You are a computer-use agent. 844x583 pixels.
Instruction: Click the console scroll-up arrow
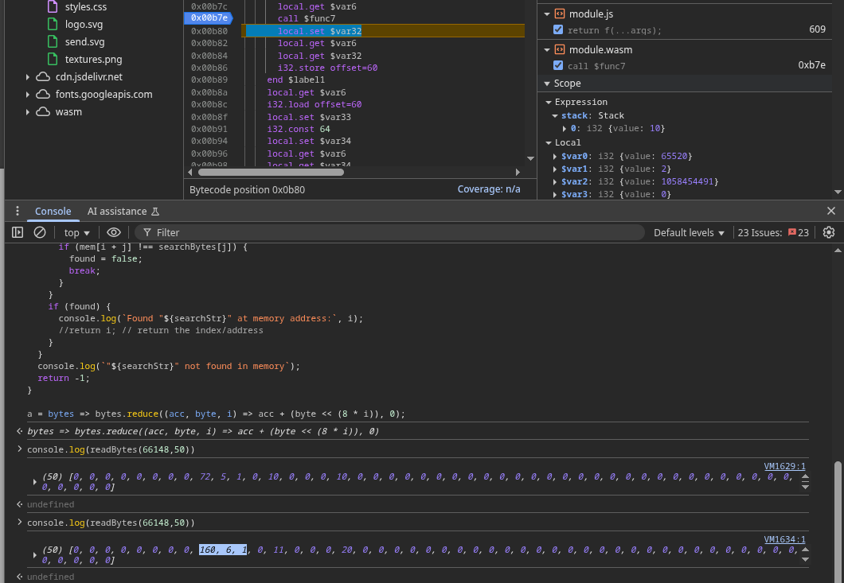pos(838,250)
